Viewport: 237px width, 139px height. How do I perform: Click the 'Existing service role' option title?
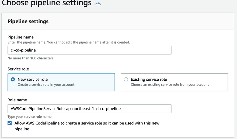coord(149,79)
